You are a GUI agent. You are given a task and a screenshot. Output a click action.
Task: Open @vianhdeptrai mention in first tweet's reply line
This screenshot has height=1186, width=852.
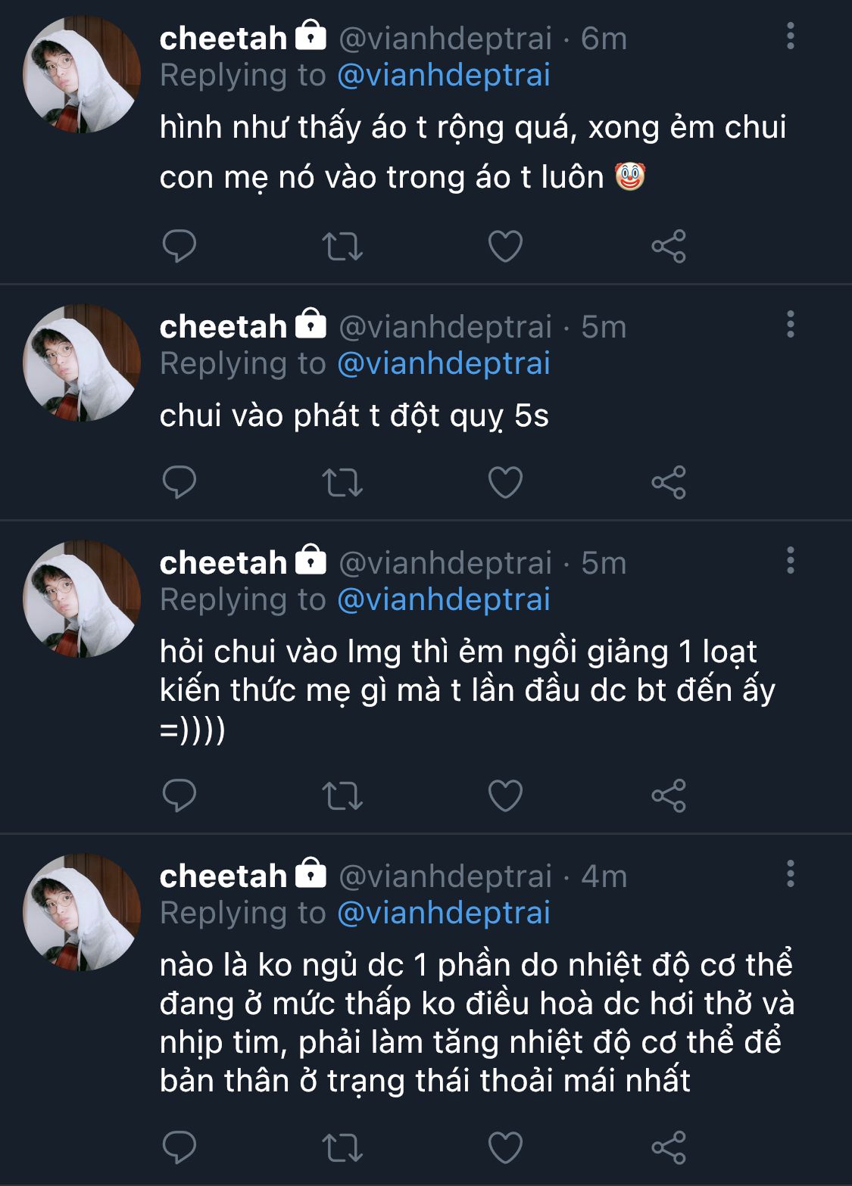(x=443, y=75)
